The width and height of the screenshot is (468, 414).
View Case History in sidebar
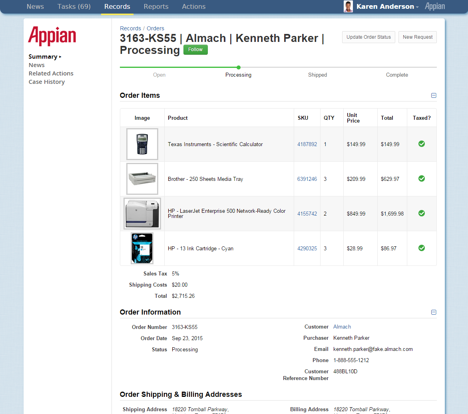coord(47,82)
